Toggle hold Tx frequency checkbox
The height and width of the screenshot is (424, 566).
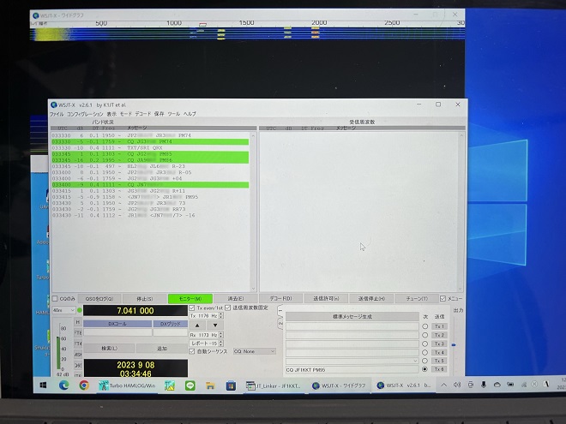[x=228, y=308]
